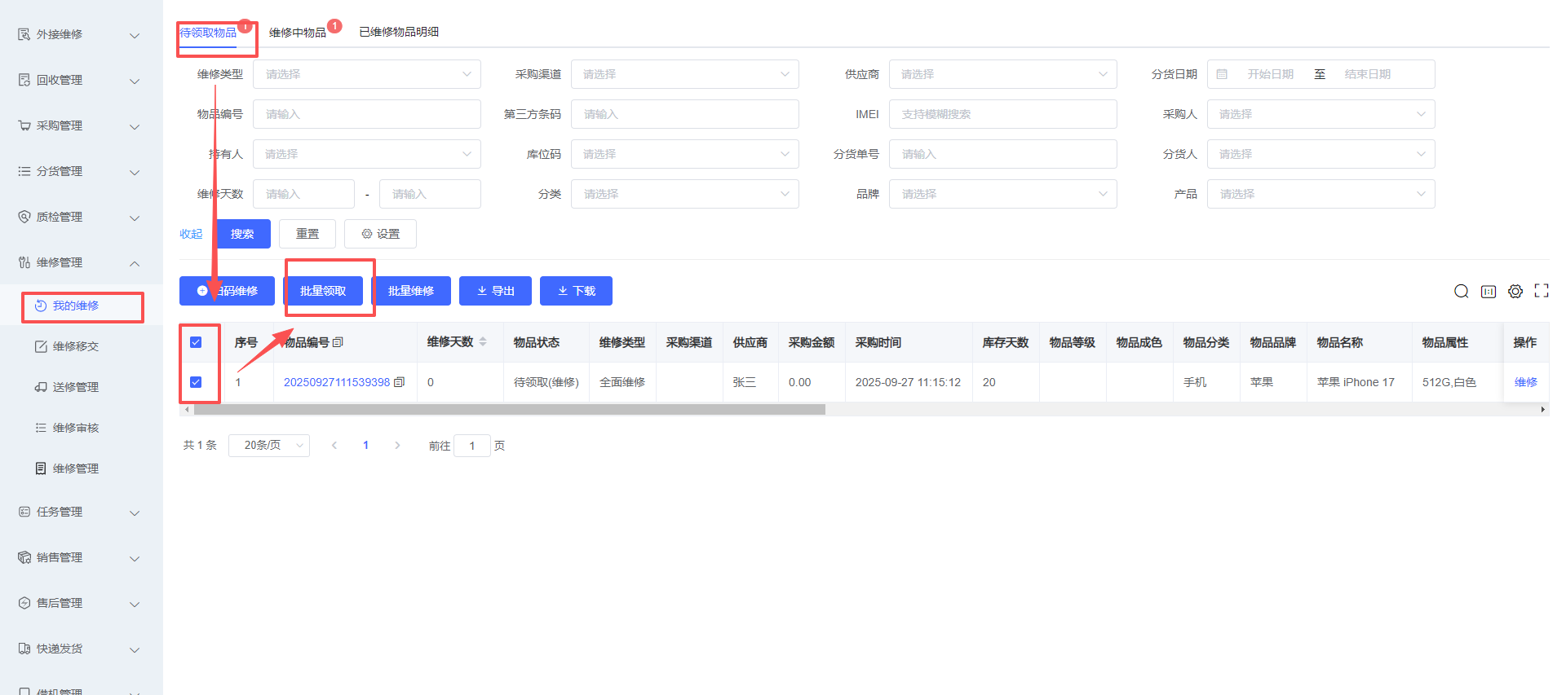Viewport: 1566px width, 695px height.
Task: Switch to 已维修物品明细 tab
Action: (x=399, y=32)
